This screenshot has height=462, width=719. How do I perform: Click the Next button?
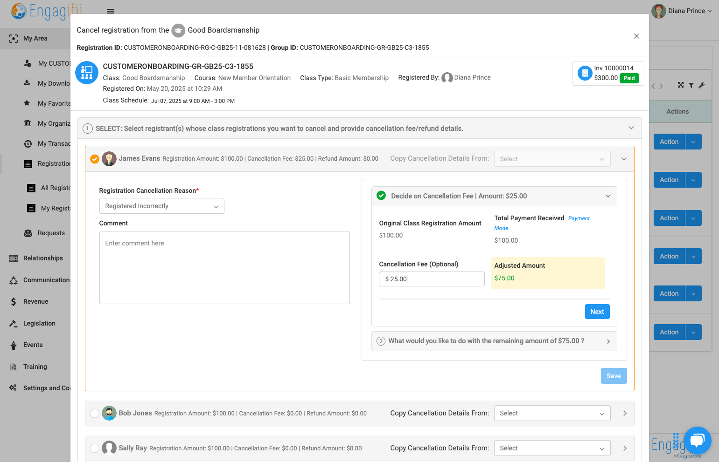597,312
